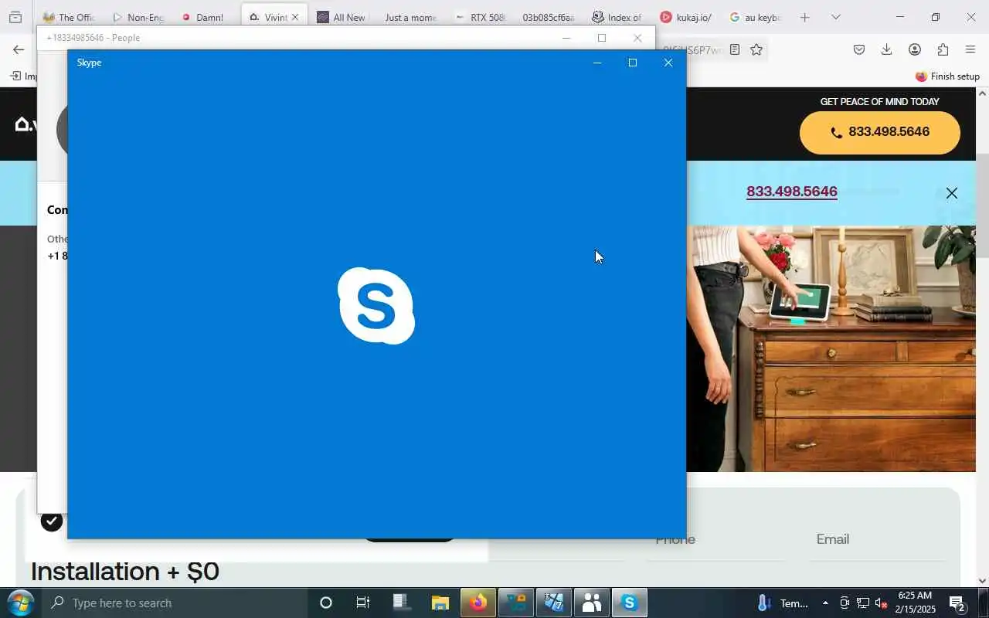
Task: Open the taskbar app right of Firefox
Action: (x=517, y=603)
